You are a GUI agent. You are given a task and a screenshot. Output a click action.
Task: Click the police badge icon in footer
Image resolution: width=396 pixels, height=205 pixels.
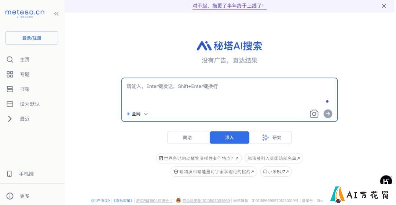click(178, 201)
